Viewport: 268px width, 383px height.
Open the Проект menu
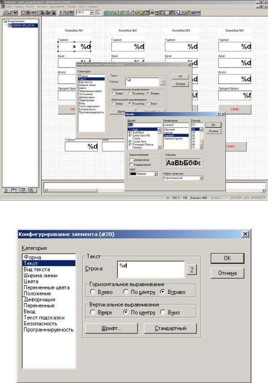tap(30, 7)
